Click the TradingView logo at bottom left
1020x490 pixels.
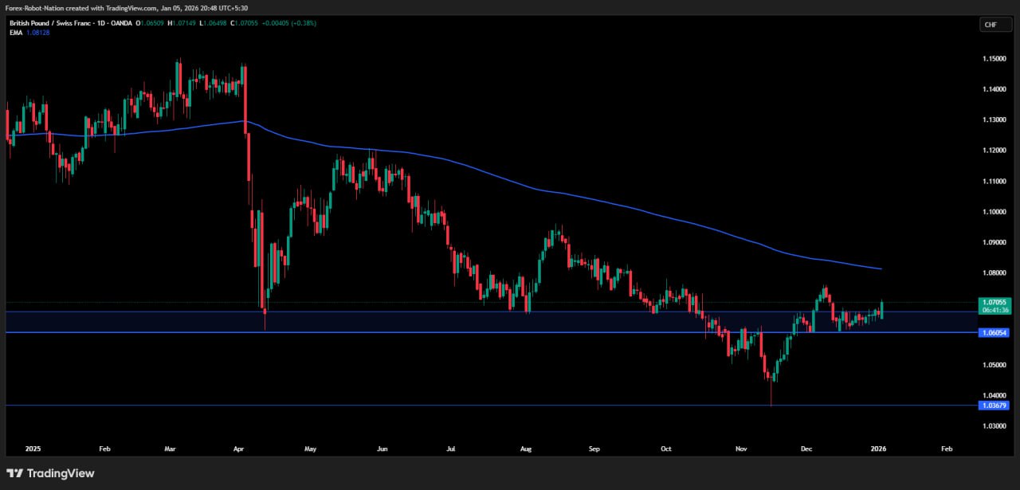click(x=50, y=473)
